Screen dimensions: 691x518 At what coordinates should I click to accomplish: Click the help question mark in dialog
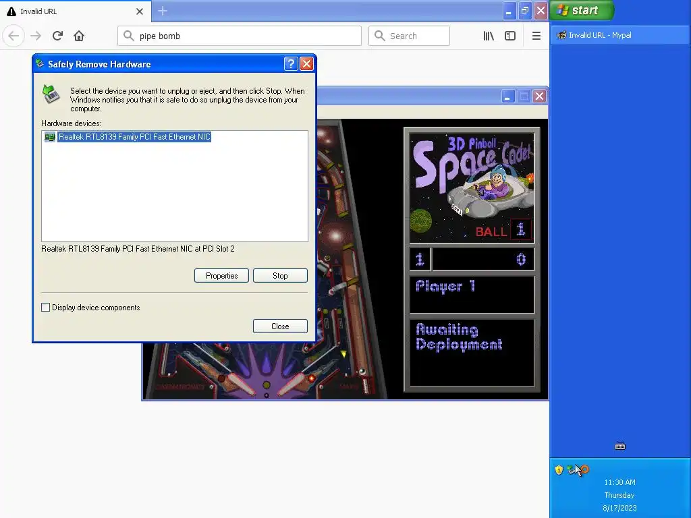click(290, 64)
